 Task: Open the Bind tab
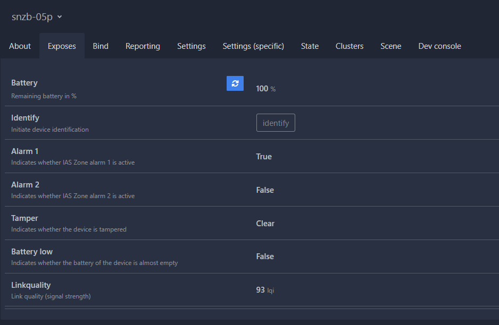[101, 46]
